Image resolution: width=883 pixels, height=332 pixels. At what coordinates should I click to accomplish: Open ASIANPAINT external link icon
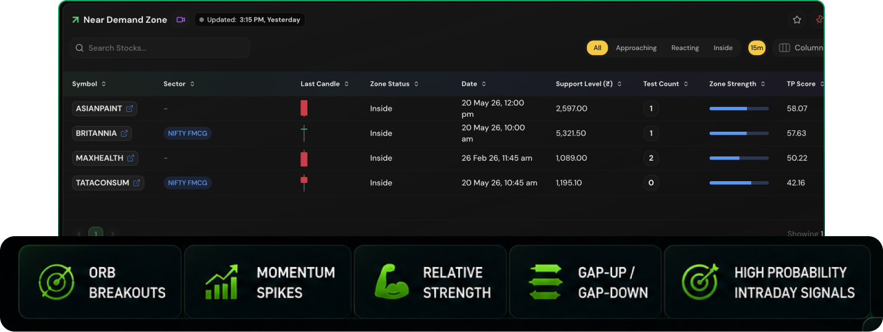130,109
